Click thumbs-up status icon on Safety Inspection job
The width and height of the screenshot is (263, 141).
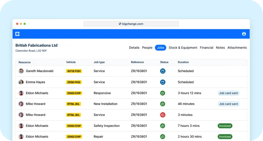[x=163, y=126]
